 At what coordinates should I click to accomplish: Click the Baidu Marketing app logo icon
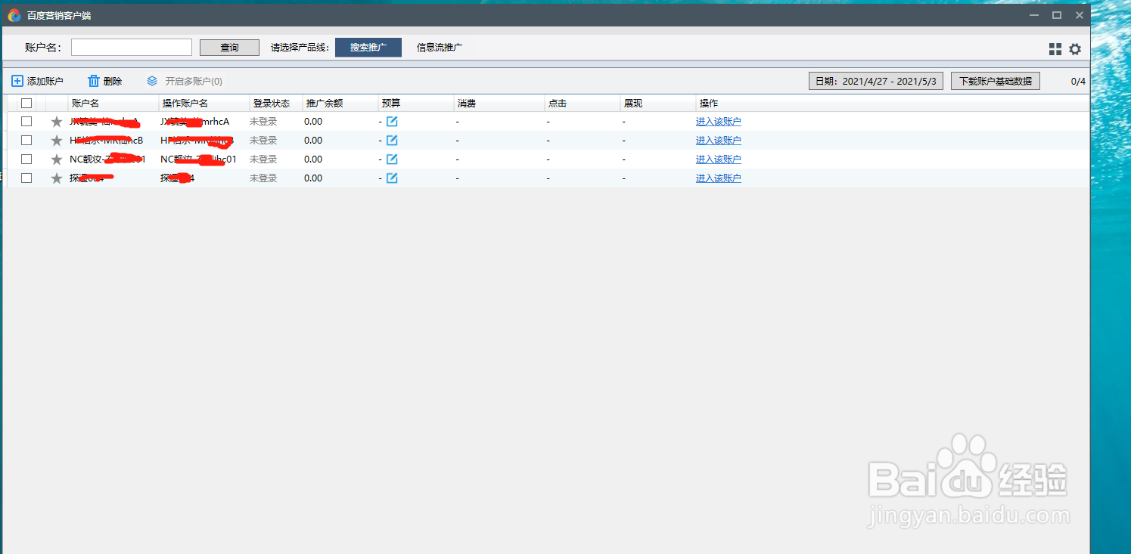[14, 15]
